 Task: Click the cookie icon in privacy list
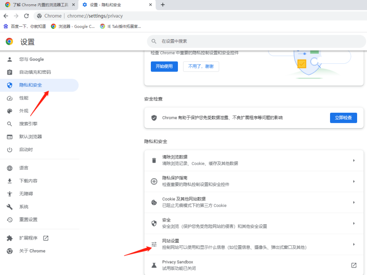[154, 202]
